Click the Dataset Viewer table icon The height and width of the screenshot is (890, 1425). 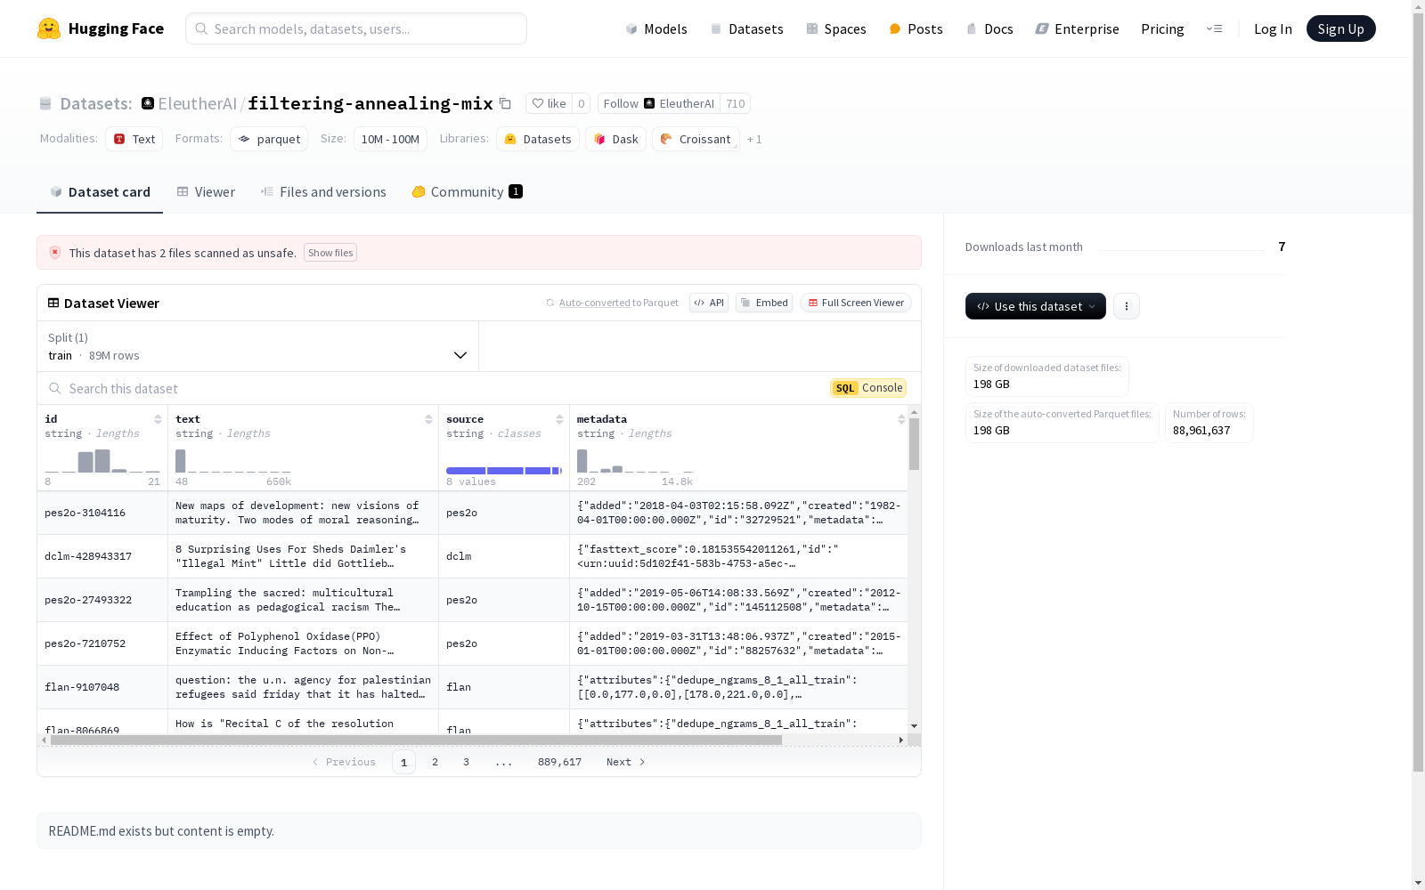(x=53, y=303)
